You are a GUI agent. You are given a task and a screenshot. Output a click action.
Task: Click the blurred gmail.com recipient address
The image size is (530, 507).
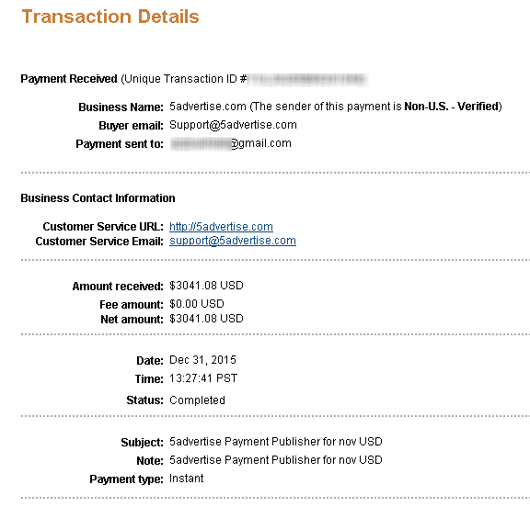coord(231,143)
